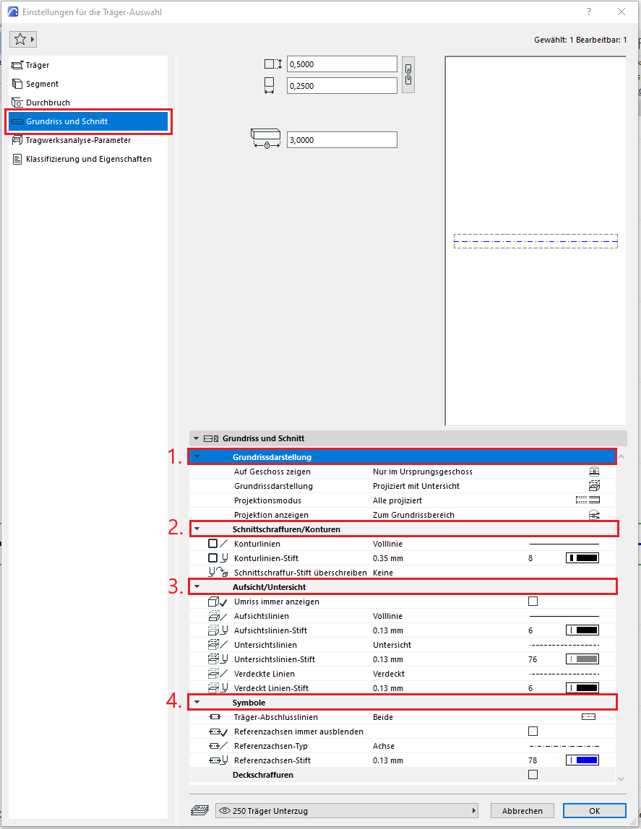This screenshot has height=829, width=641.
Task: Click the Träger-Abschlusslinien symbol icon
Action: pyautogui.click(x=588, y=717)
